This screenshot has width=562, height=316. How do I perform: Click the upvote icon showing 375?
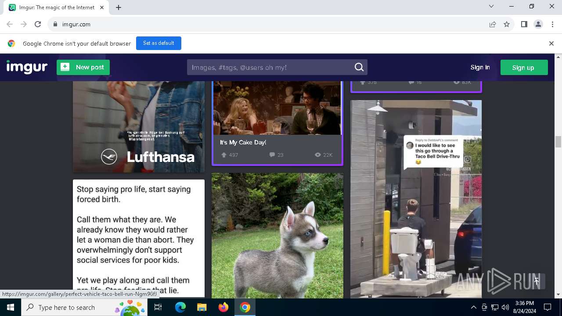coord(363,82)
